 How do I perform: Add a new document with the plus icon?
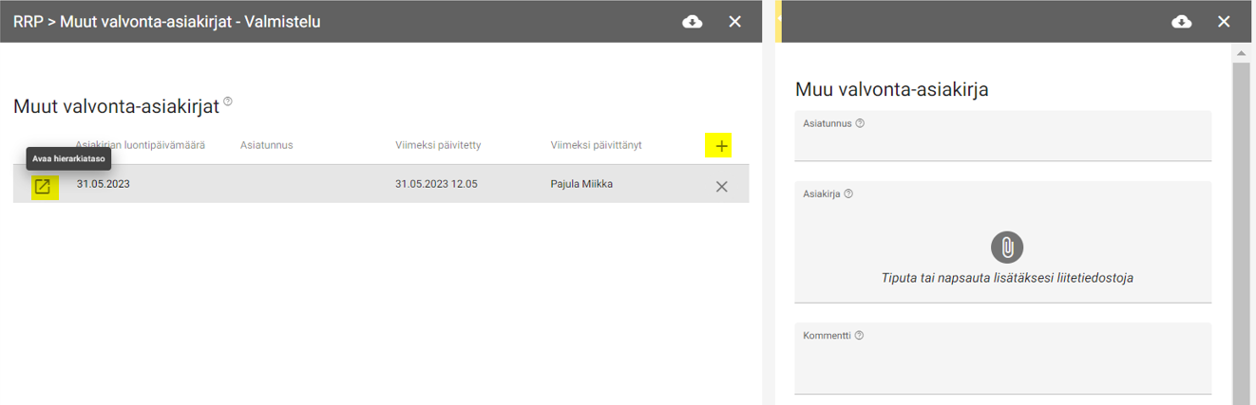pyautogui.click(x=721, y=146)
